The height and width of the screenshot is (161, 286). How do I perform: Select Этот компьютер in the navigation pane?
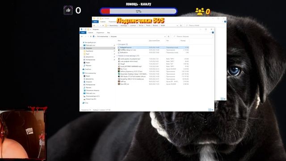[x=90, y=73]
